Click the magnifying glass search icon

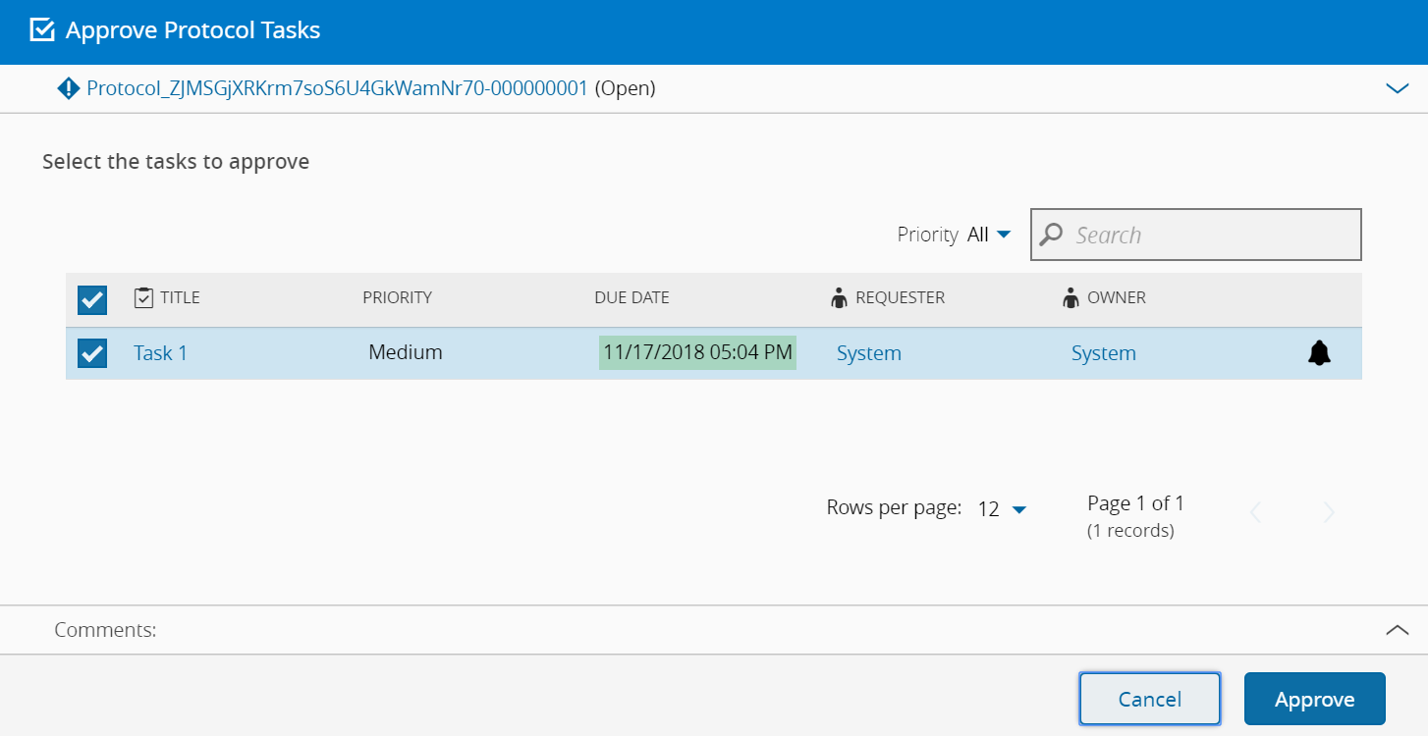(1052, 235)
